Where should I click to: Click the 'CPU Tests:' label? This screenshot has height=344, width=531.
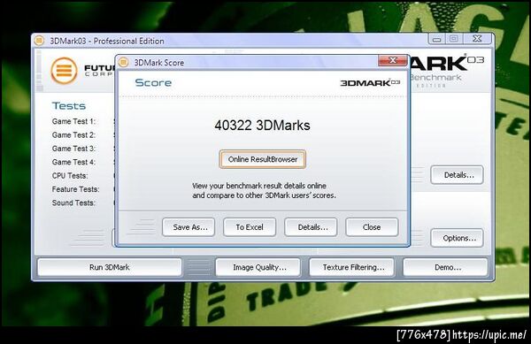click(x=70, y=176)
